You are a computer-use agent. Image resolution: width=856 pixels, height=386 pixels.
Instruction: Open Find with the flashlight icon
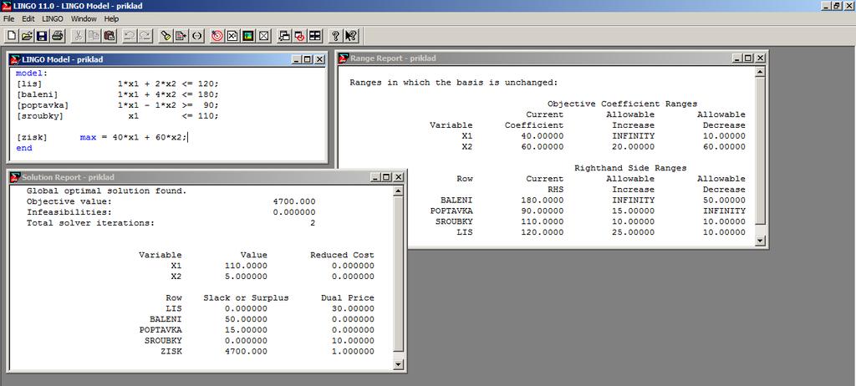[166, 36]
